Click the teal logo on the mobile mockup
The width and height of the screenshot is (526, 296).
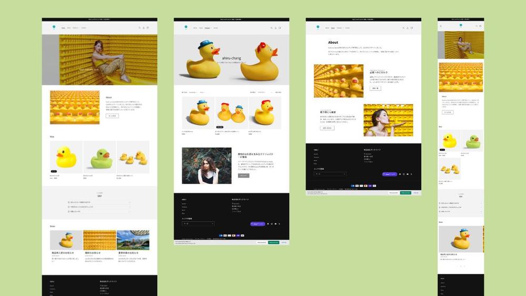[461, 25]
